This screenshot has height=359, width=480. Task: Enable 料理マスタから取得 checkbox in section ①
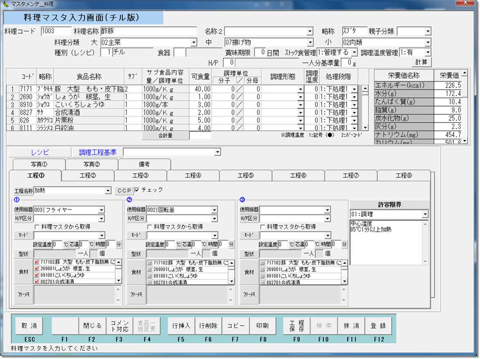(37, 227)
